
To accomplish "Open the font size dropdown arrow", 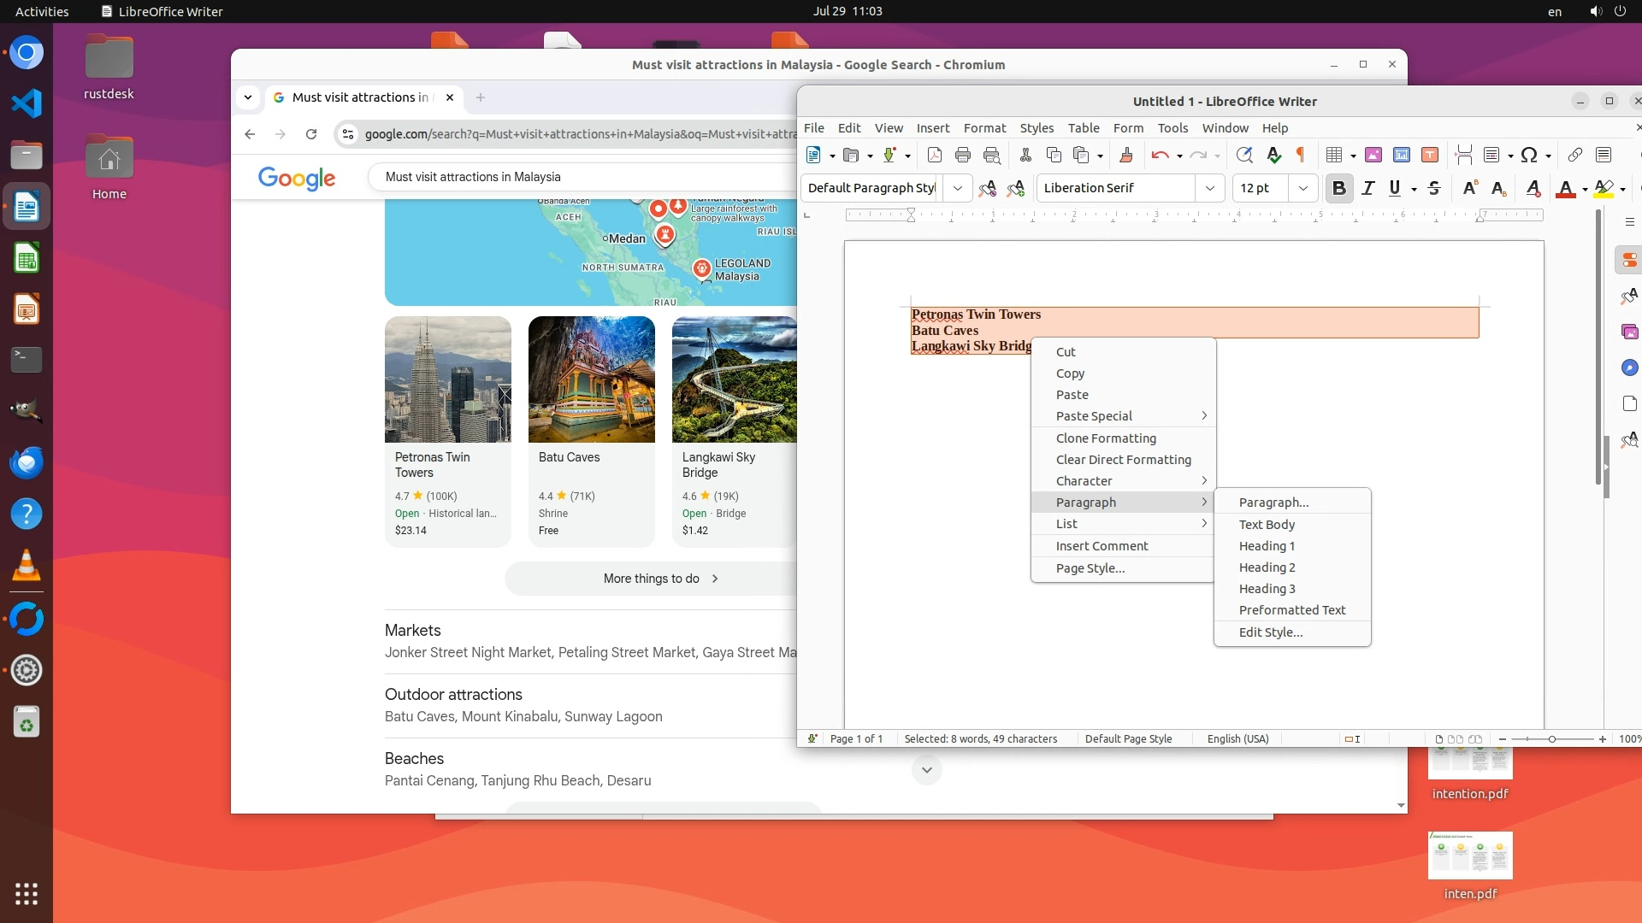I will point(1302,188).
